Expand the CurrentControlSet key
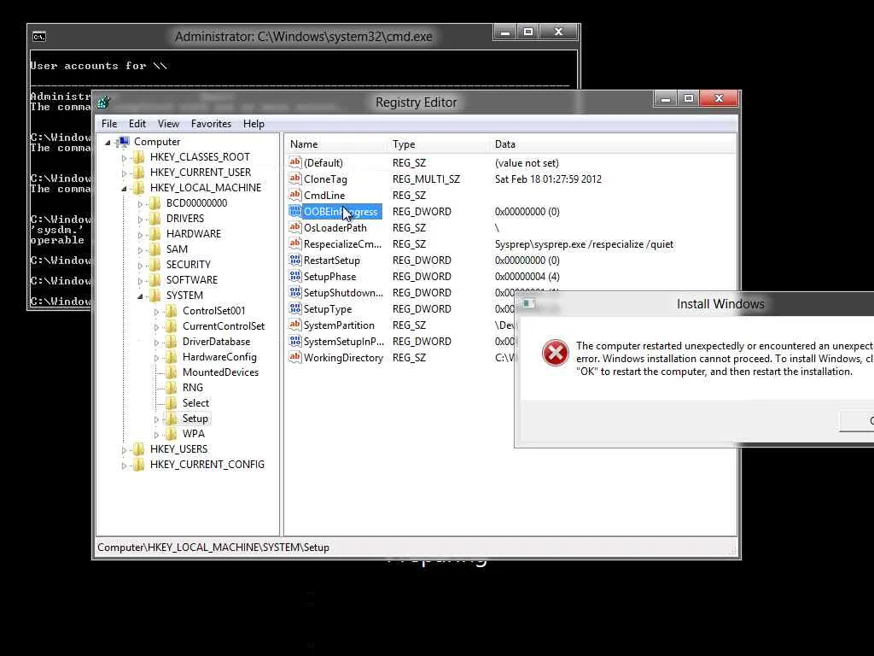 point(156,327)
